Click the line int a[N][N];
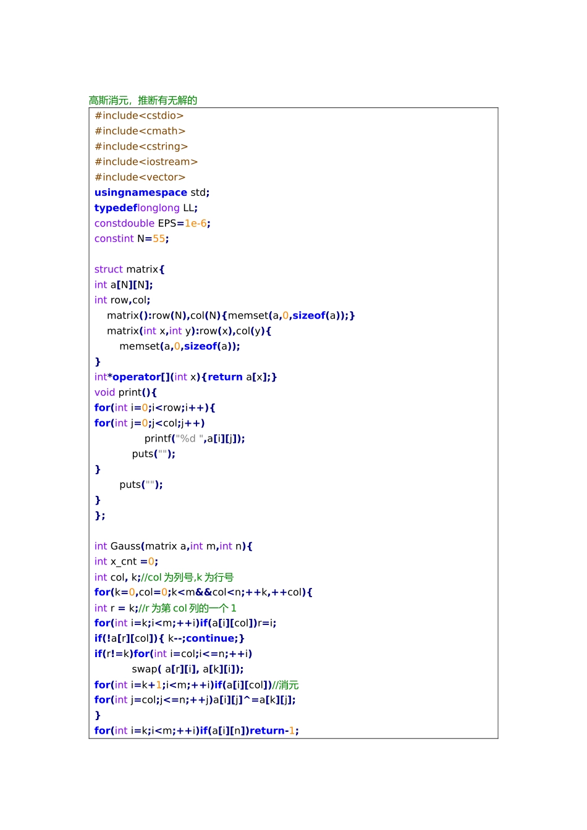587x830 pixels. click(124, 285)
